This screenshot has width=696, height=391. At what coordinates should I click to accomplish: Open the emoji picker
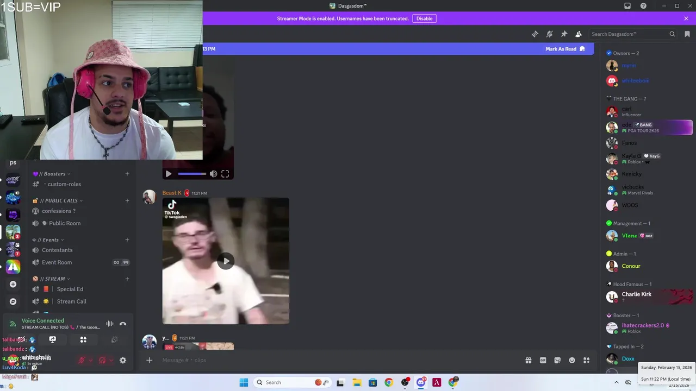pyautogui.click(x=572, y=360)
